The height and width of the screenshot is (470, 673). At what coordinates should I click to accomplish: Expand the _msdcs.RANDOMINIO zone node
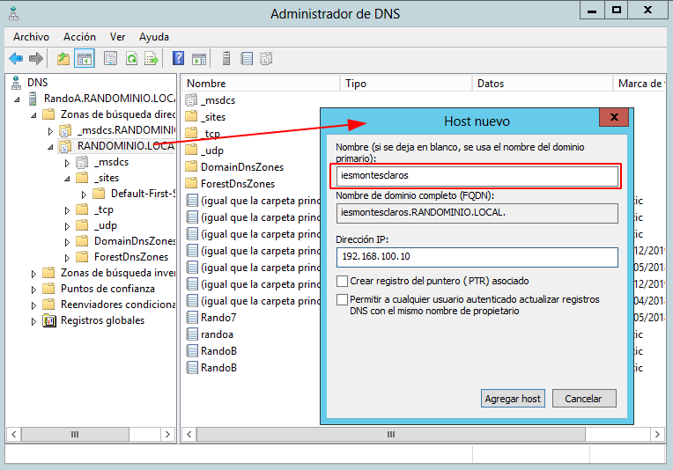click(50, 131)
